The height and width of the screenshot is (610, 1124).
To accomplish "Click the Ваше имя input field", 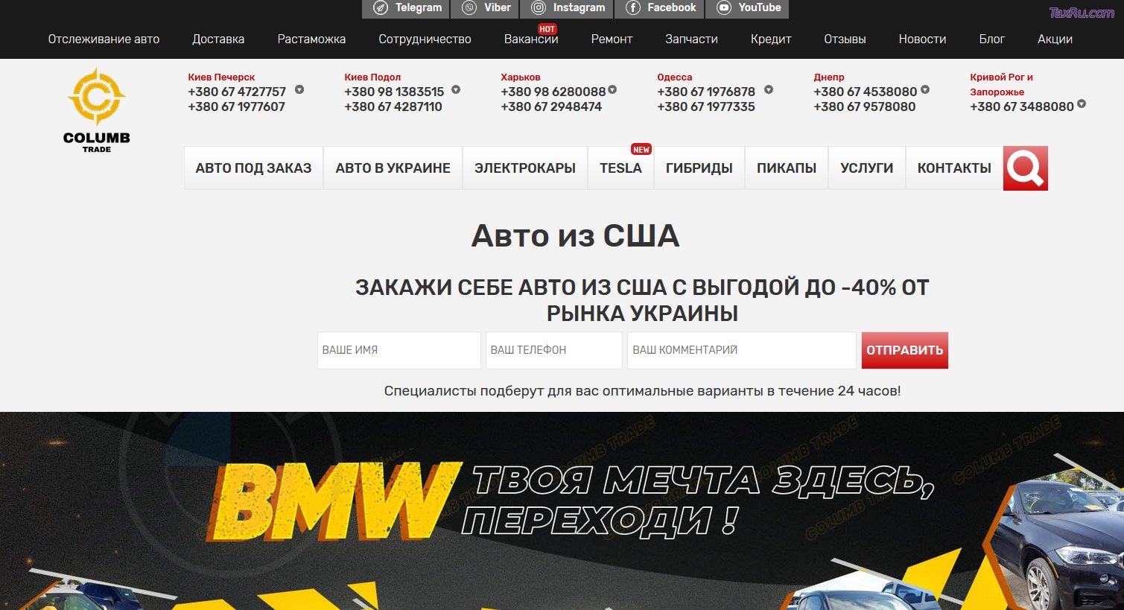I will 399,350.
